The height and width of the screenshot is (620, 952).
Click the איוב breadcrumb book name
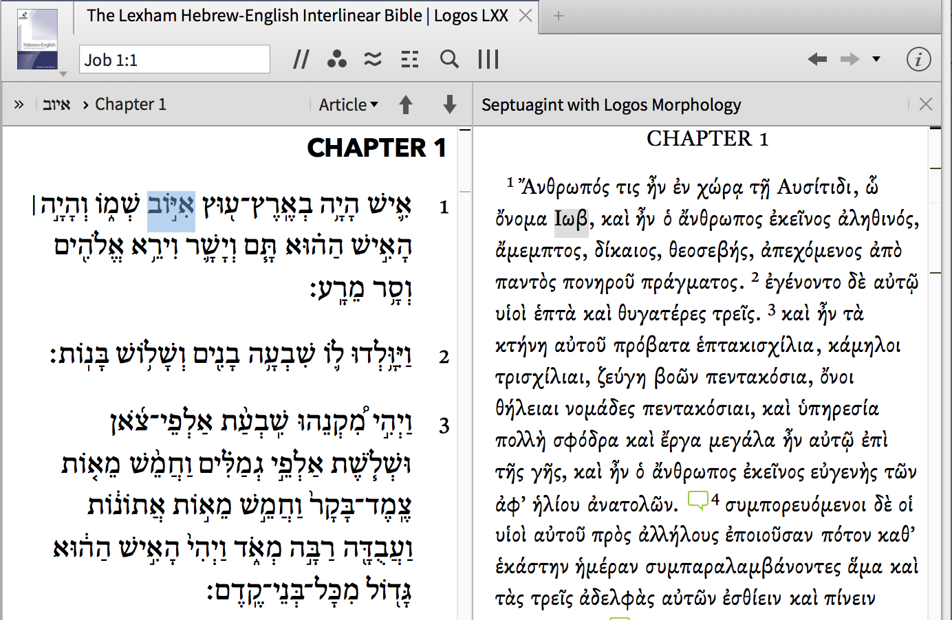coord(56,104)
